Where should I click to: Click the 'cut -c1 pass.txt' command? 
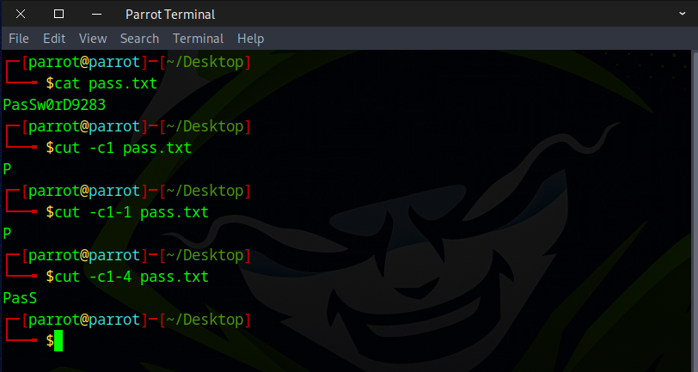pos(123,148)
